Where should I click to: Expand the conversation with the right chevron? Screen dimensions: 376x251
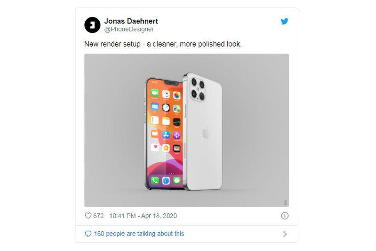point(285,234)
